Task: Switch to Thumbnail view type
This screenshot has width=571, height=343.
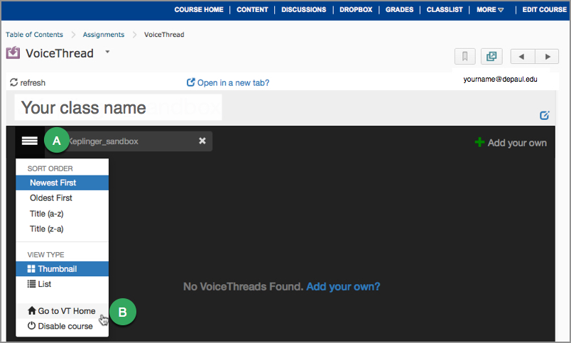Action: coord(62,268)
